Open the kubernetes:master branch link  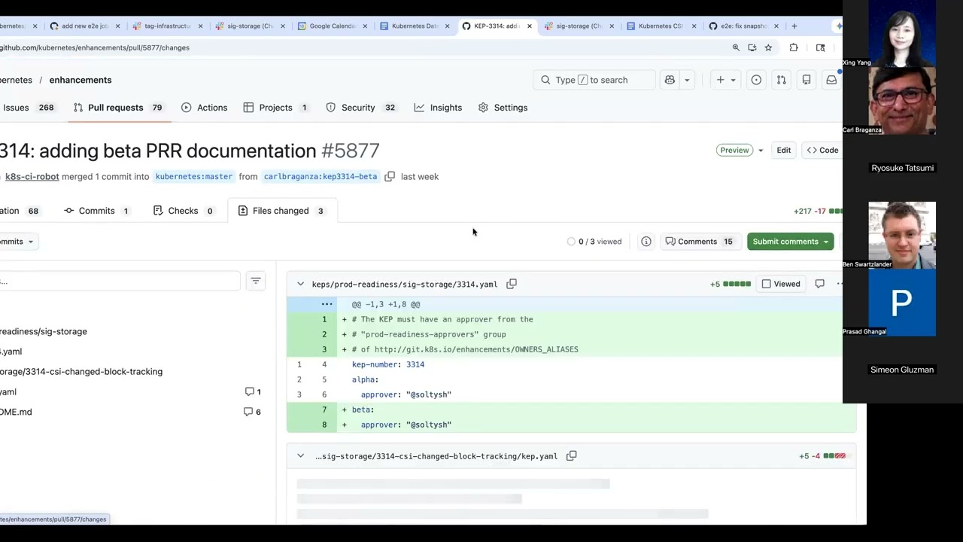(x=194, y=176)
